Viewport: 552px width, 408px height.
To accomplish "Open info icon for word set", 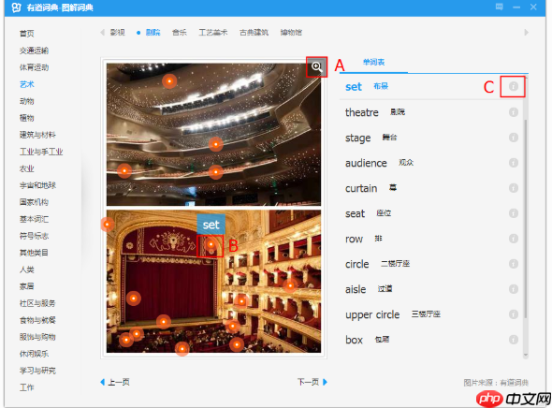I will (514, 86).
